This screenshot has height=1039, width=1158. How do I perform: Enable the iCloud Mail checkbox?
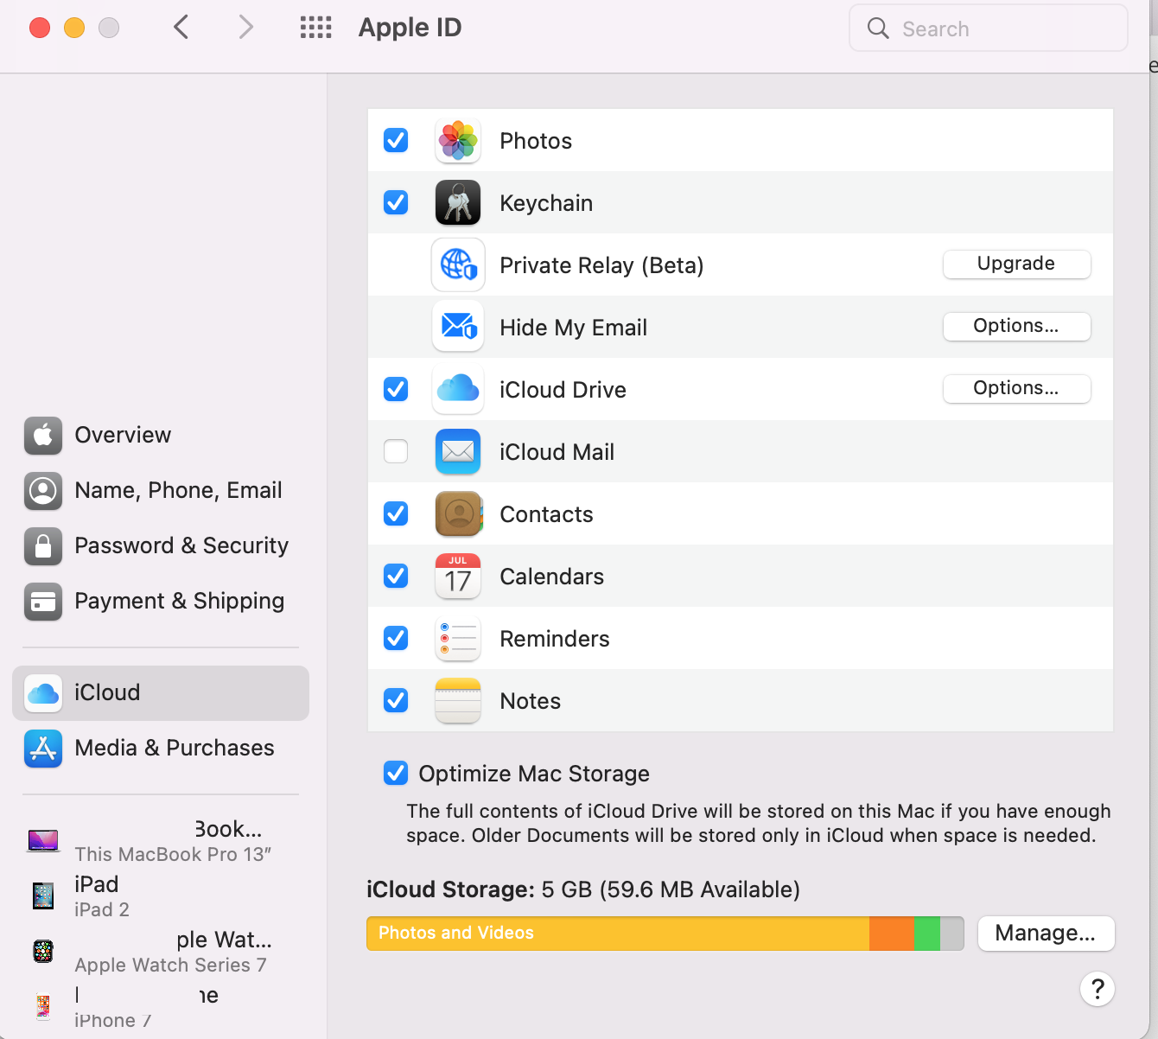[x=396, y=451]
